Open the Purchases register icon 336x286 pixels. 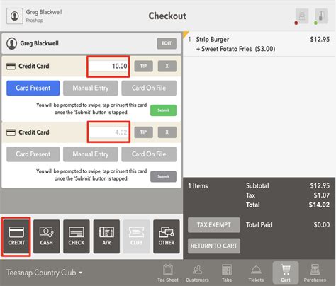click(x=315, y=269)
